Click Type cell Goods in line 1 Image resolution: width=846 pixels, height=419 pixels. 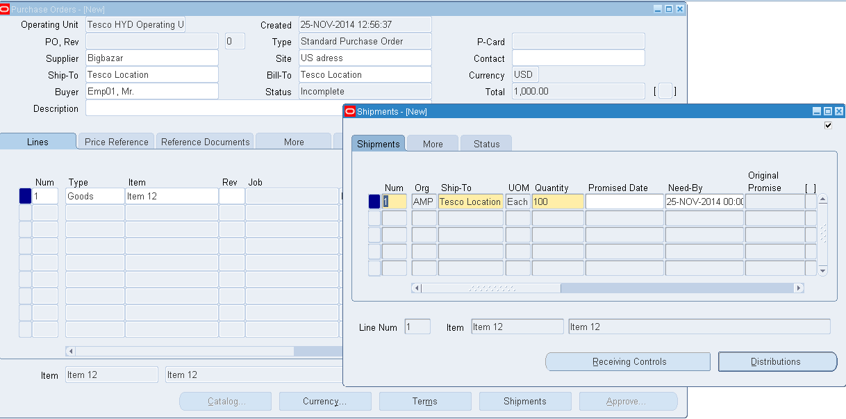pyautogui.click(x=94, y=196)
